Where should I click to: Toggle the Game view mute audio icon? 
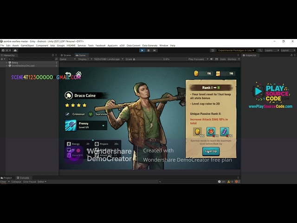click(x=212, y=59)
